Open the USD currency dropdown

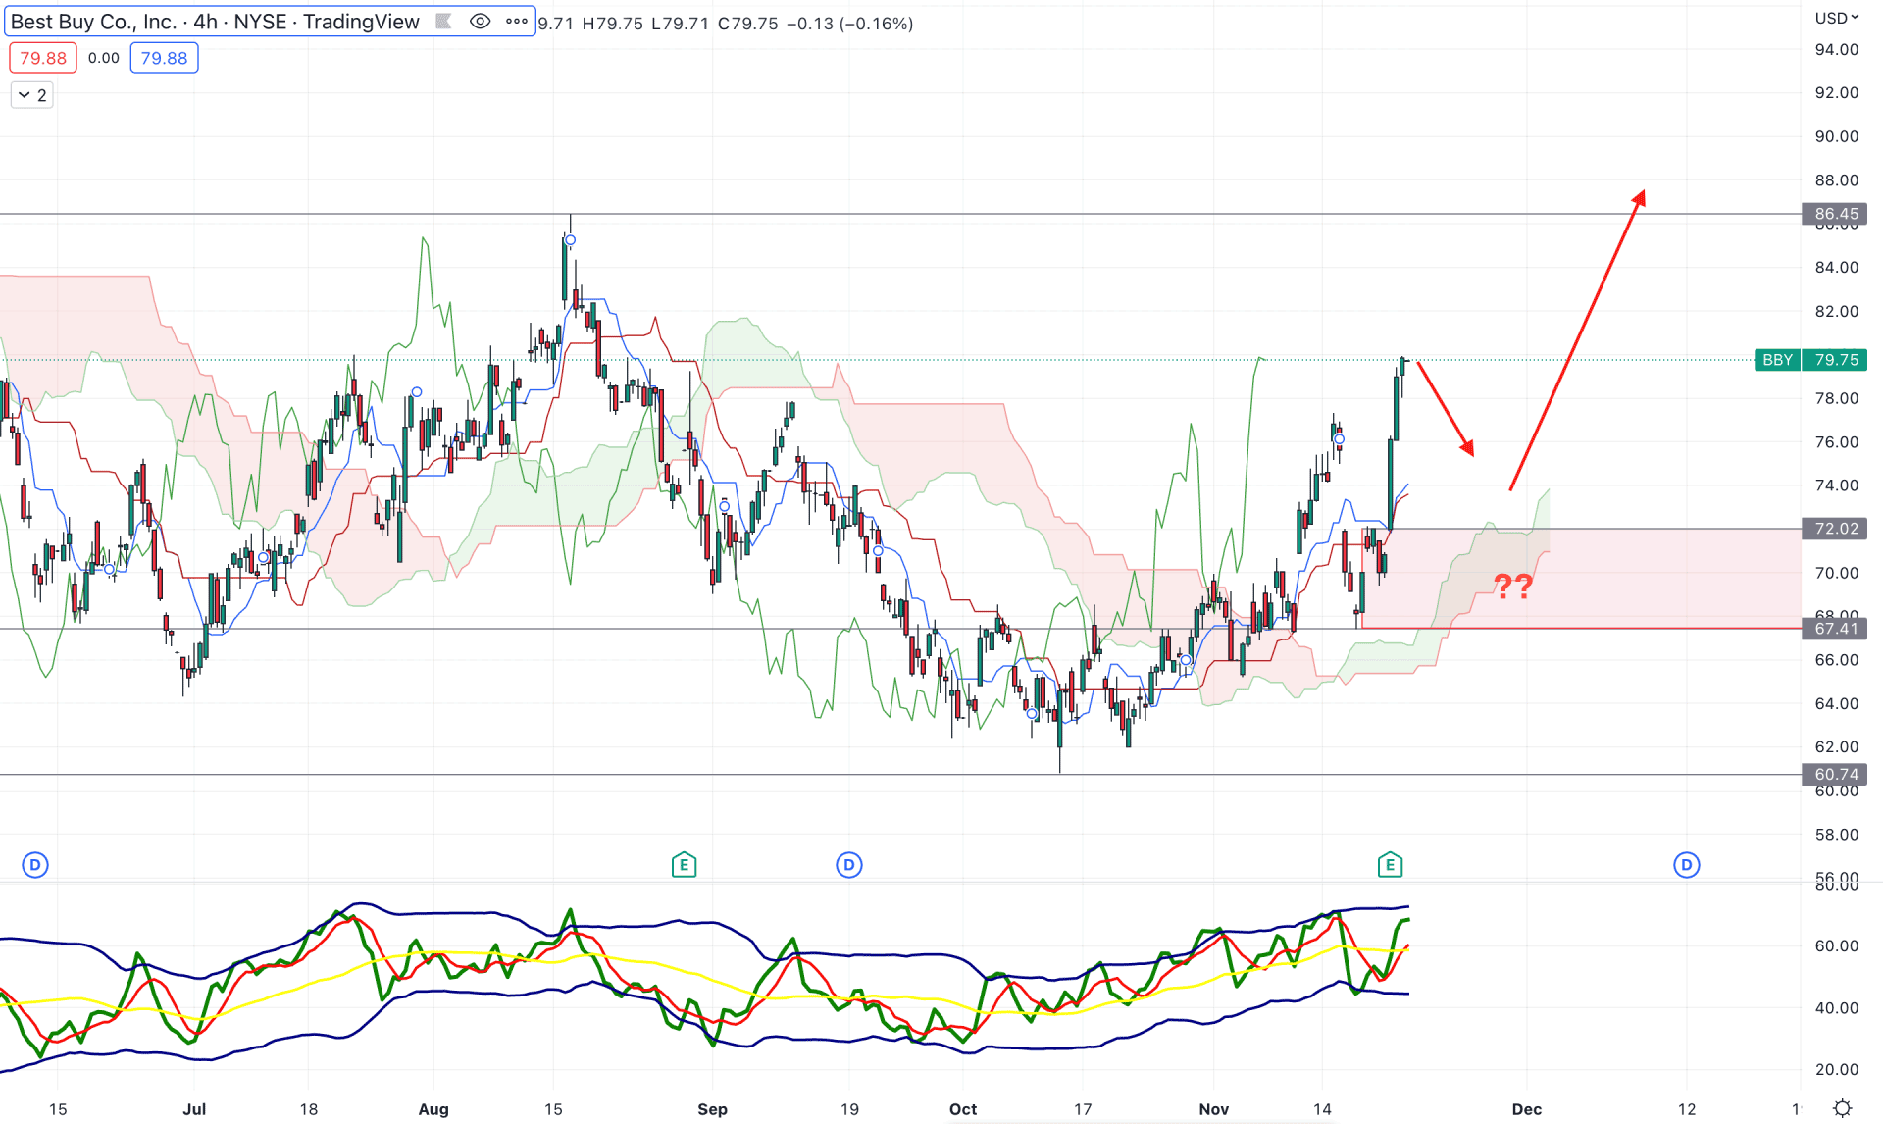coord(1836,18)
